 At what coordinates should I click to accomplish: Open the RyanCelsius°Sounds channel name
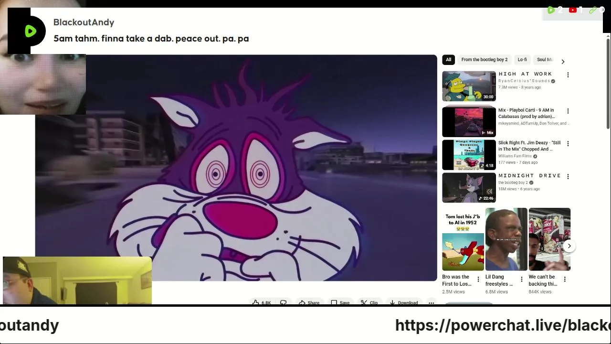point(524,81)
